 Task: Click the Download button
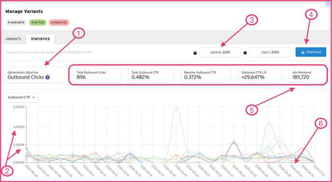(x=311, y=52)
